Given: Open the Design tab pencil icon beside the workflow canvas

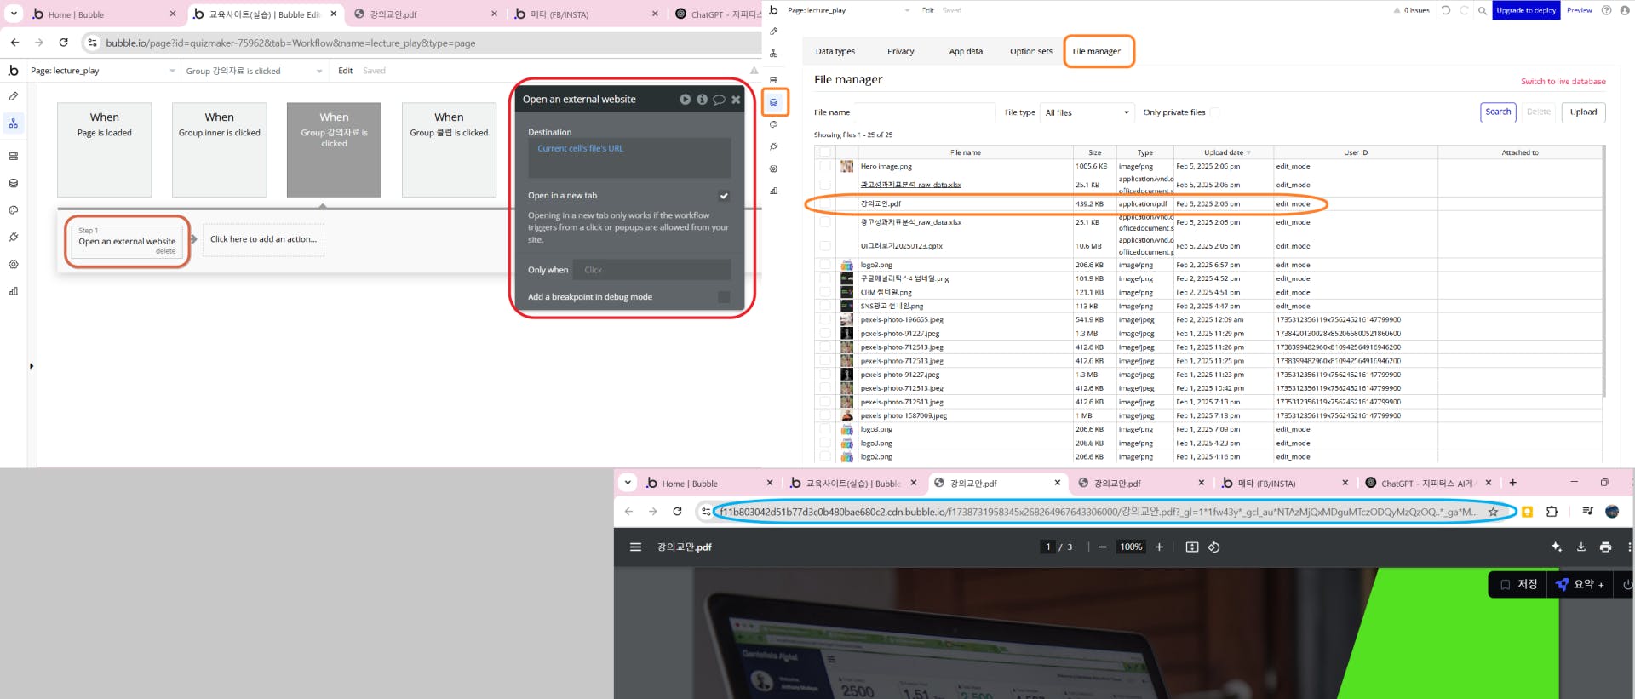Looking at the screenshot, I should (x=14, y=96).
